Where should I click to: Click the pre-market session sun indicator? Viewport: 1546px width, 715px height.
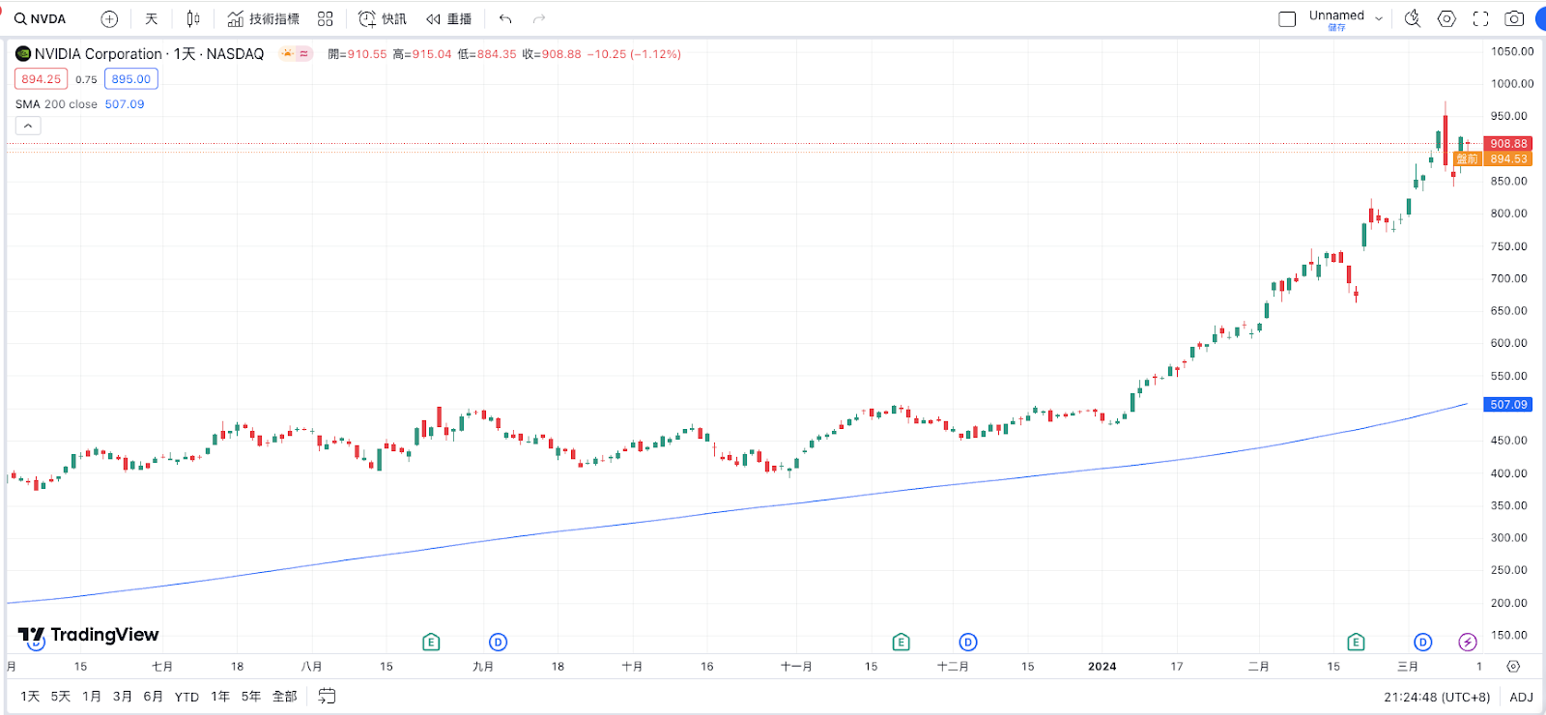[x=287, y=54]
